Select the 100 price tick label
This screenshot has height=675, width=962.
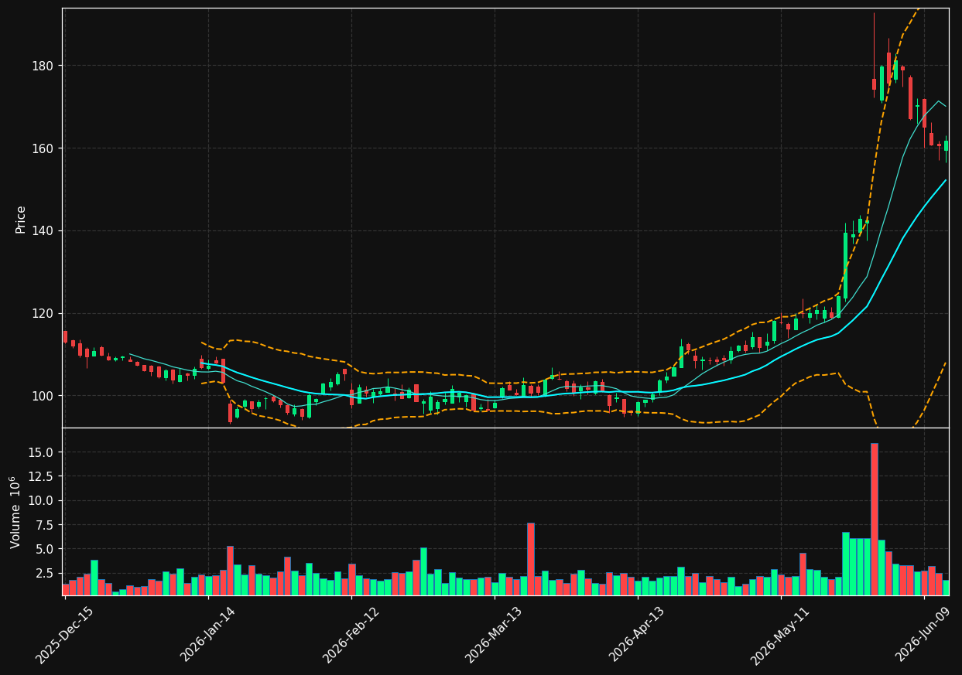click(43, 396)
